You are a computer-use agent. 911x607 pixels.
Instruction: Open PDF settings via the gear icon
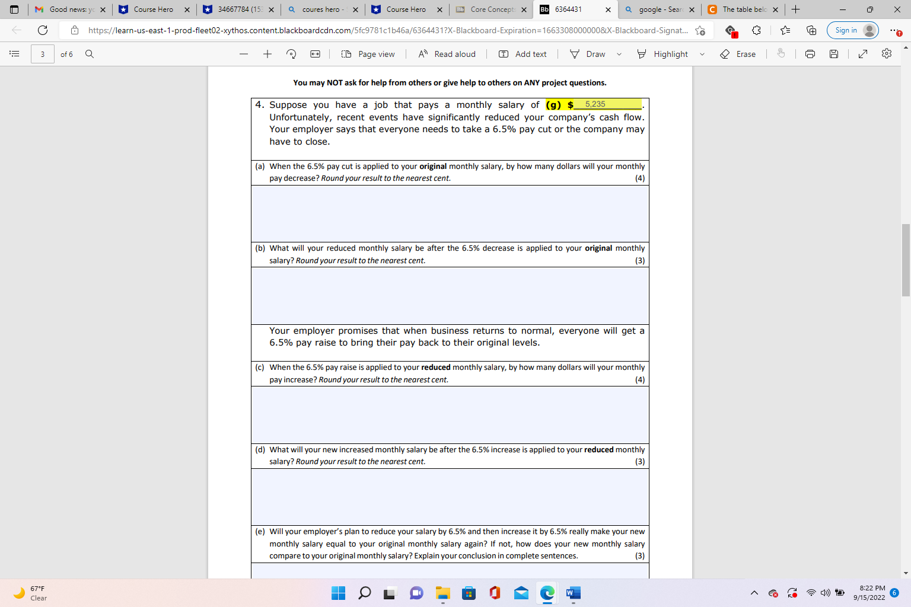[x=886, y=54]
